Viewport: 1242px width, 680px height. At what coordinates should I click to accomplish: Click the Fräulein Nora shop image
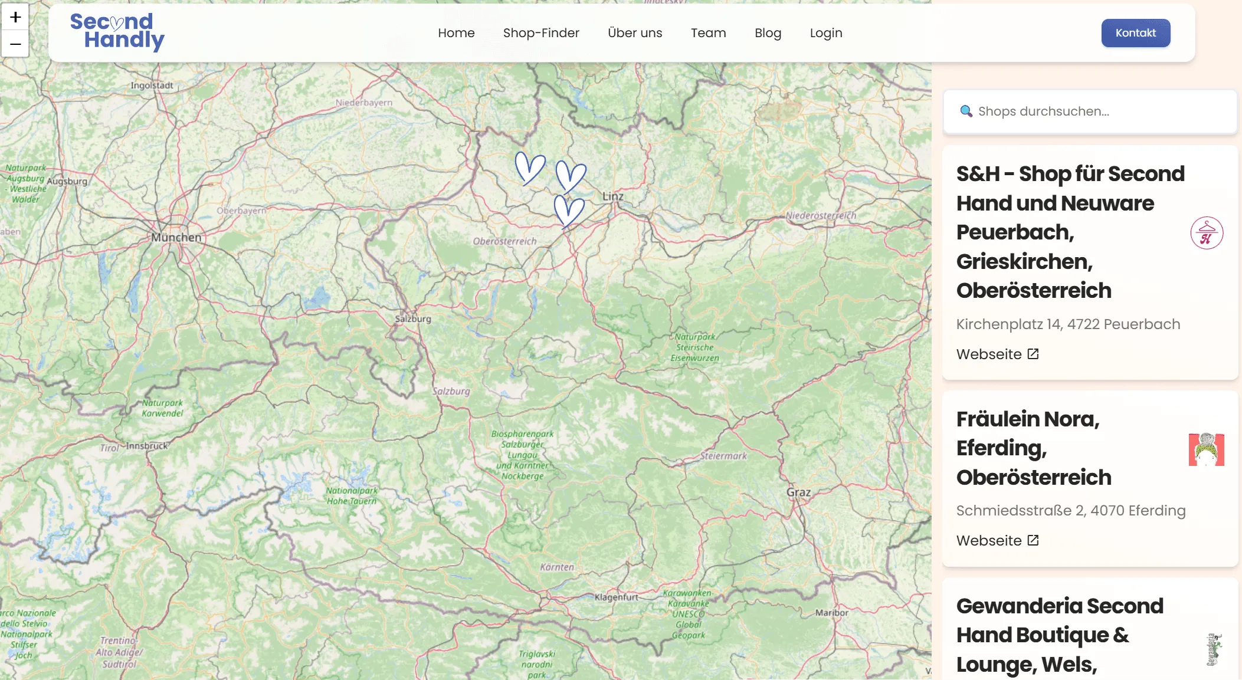coord(1206,449)
